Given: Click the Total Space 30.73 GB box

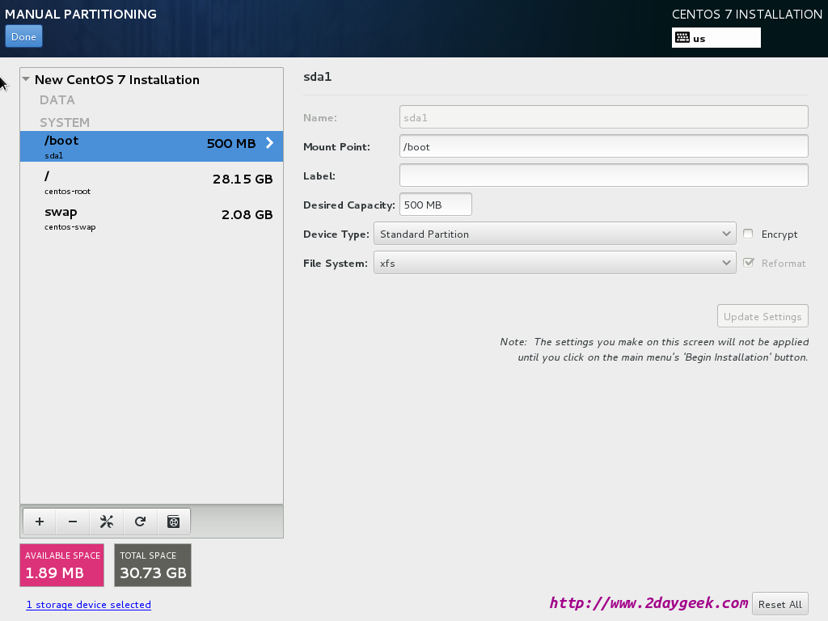Looking at the screenshot, I should (x=153, y=565).
